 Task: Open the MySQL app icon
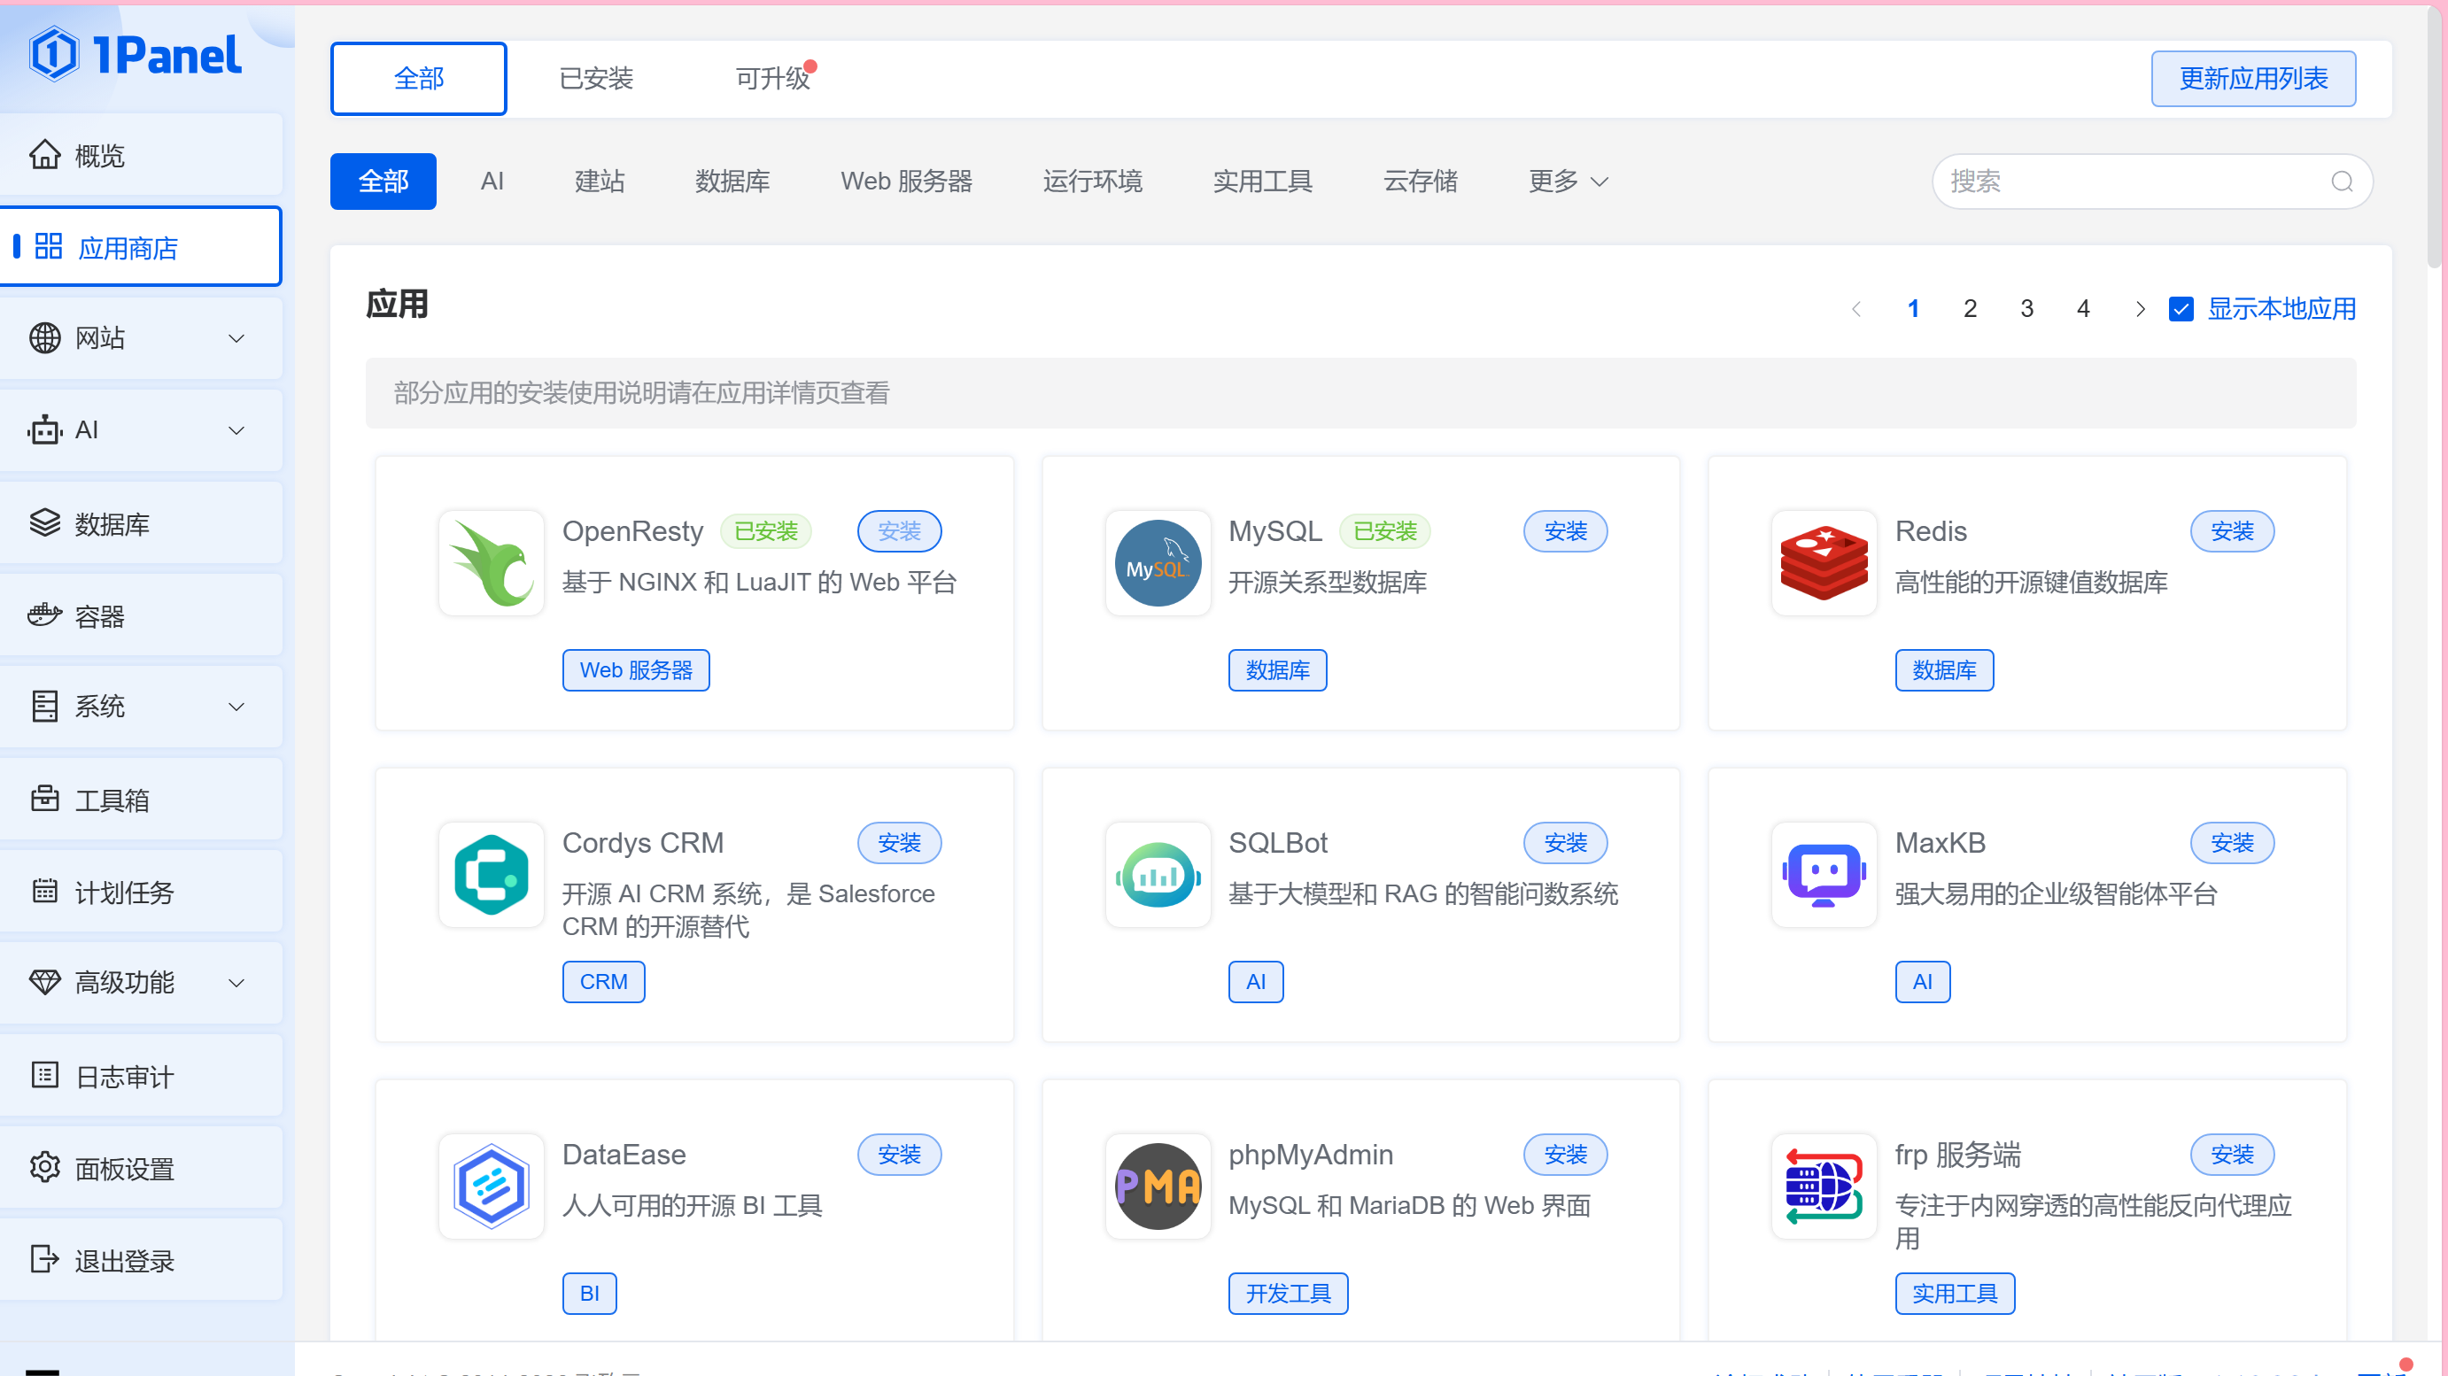[1157, 563]
